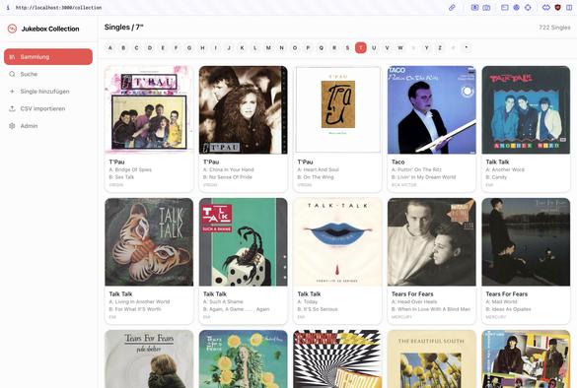Click the code brackets devtools icon
Image resolution: width=577 pixels, height=388 pixels.
tap(546, 7)
